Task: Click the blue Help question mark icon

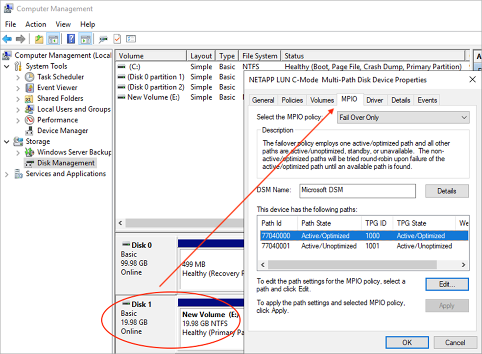Action: point(71,39)
